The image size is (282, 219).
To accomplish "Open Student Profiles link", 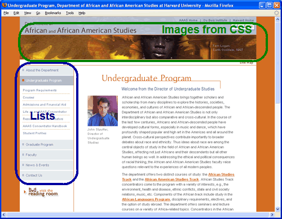I will [x=34, y=133].
